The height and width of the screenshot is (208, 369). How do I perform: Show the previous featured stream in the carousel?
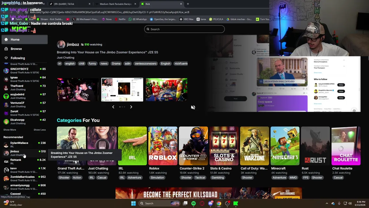pyautogui.click(x=113, y=107)
